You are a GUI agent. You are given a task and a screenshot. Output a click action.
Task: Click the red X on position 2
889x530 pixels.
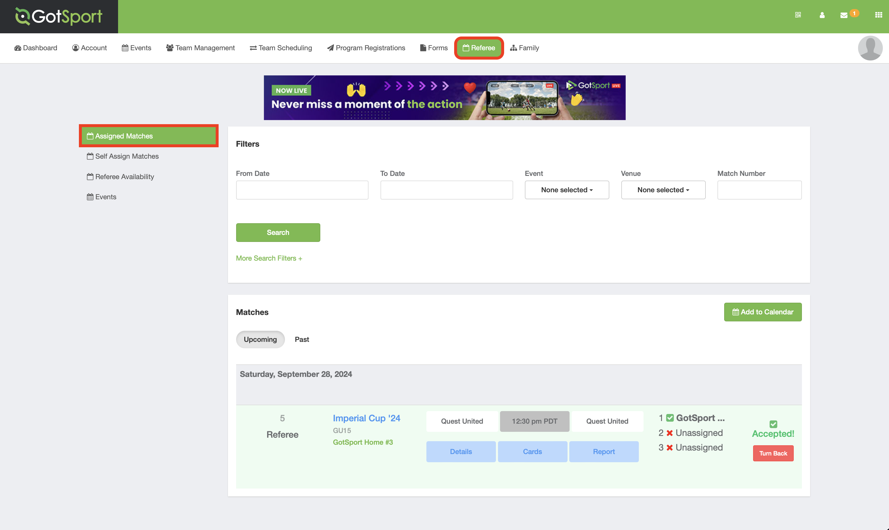coord(670,433)
